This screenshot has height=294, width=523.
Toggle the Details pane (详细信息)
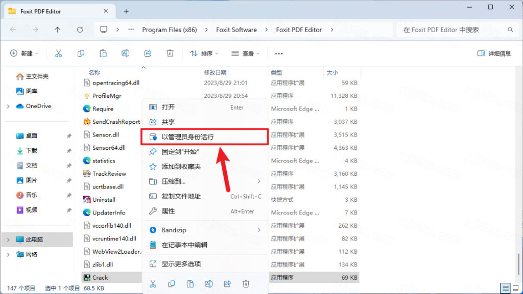(x=494, y=54)
